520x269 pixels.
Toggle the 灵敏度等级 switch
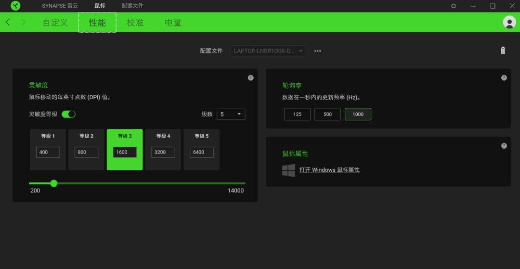[69, 115]
